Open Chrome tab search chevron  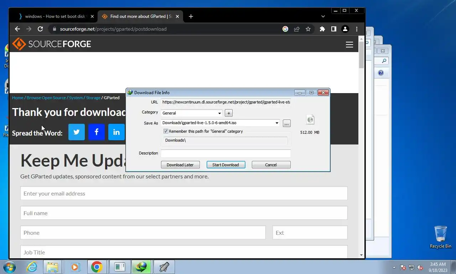[323, 16]
